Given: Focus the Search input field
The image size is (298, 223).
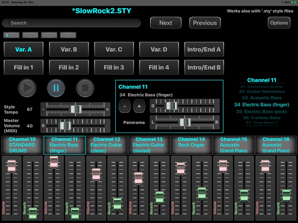Looking at the screenshot, I should tap(71, 23).
